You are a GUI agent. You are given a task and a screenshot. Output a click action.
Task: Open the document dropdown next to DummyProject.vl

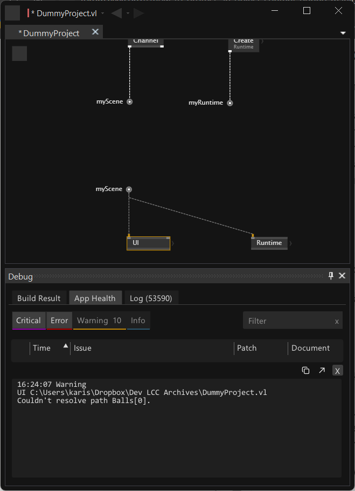102,13
